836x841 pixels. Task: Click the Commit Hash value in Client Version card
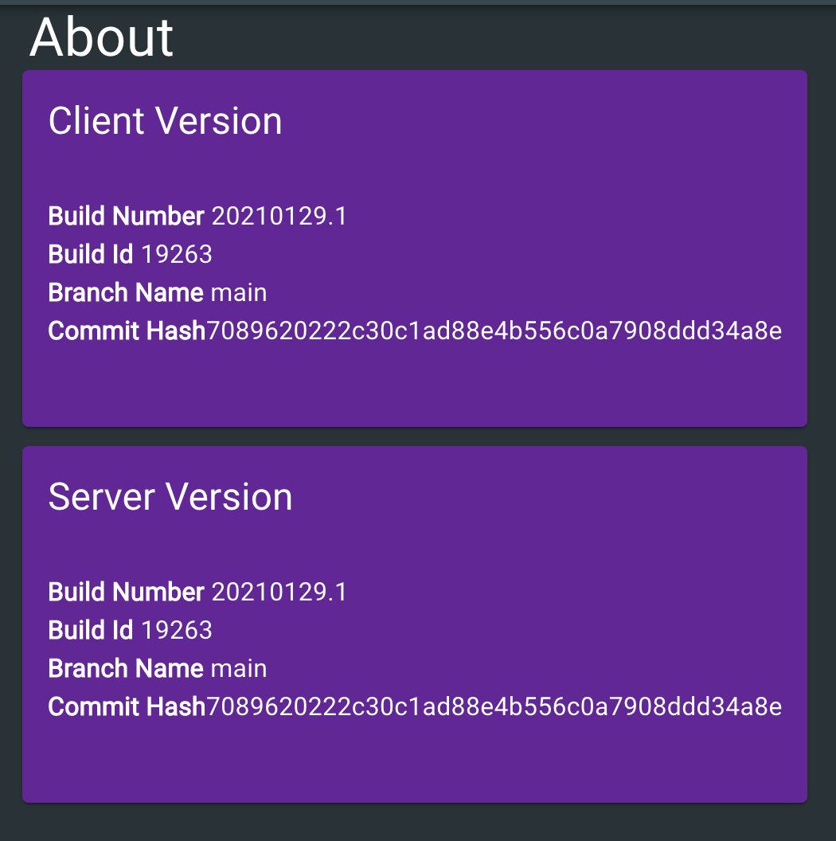coord(494,331)
